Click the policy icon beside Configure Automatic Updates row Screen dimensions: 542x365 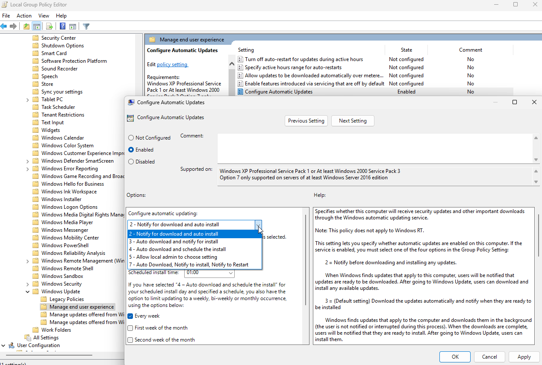[241, 92]
